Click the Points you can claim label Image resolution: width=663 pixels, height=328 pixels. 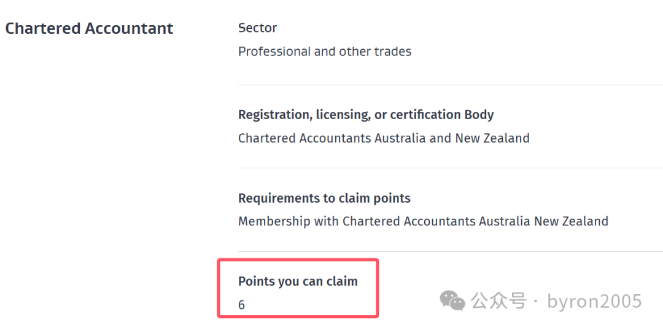pyautogui.click(x=298, y=281)
